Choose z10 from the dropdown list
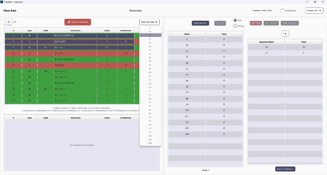 click(x=150, y=73)
